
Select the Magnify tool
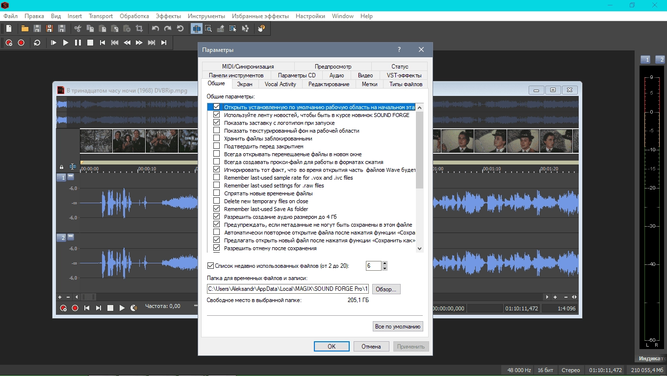click(x=208, y=28)
